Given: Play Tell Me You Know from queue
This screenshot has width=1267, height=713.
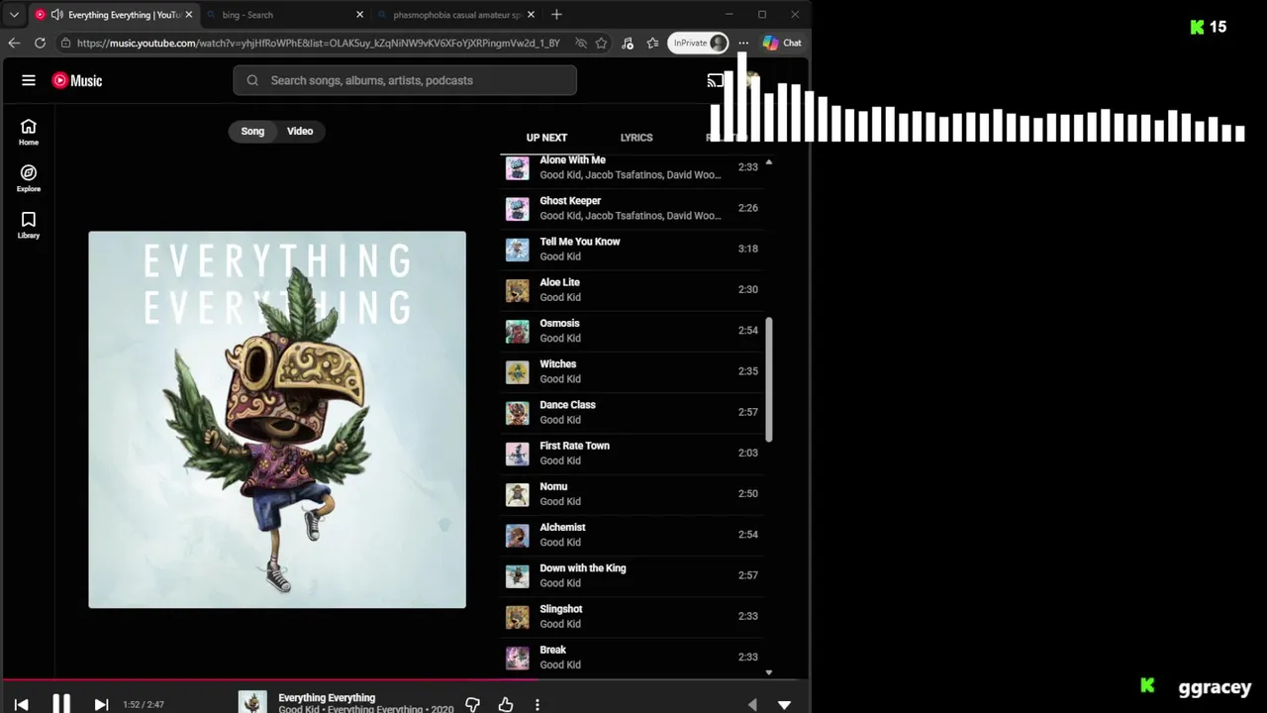Looking at the screenshot, I should 633,249.
